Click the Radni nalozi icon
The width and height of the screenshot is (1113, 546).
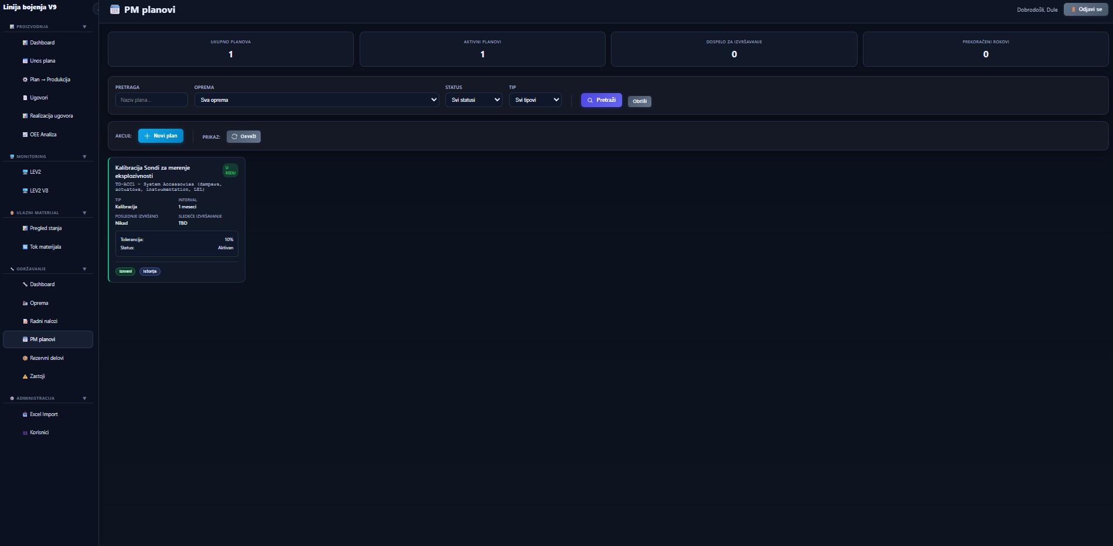coord(25,321)
